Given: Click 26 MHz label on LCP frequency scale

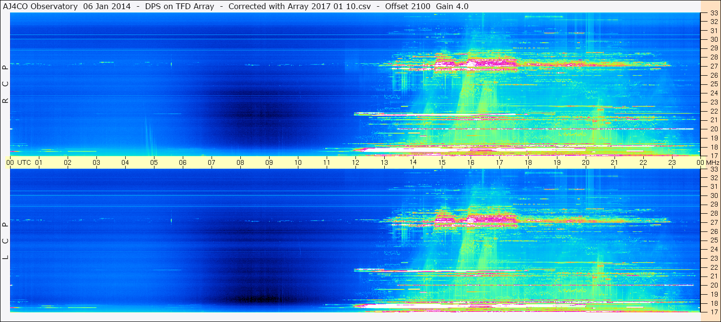Looking at the screenshot, I should [713, 231].
